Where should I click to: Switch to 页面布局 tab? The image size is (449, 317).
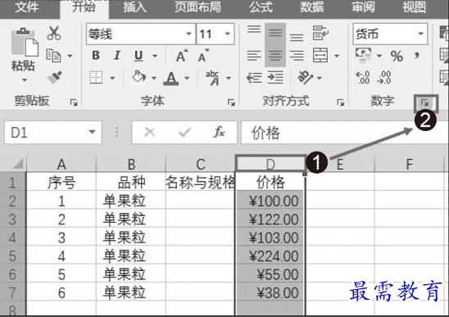click(197, 7)
